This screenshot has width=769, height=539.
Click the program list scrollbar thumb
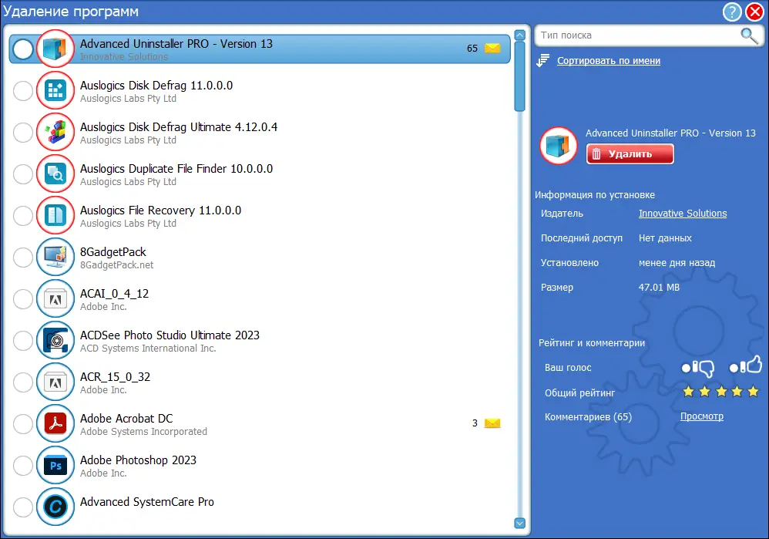[x=520, y=77]
